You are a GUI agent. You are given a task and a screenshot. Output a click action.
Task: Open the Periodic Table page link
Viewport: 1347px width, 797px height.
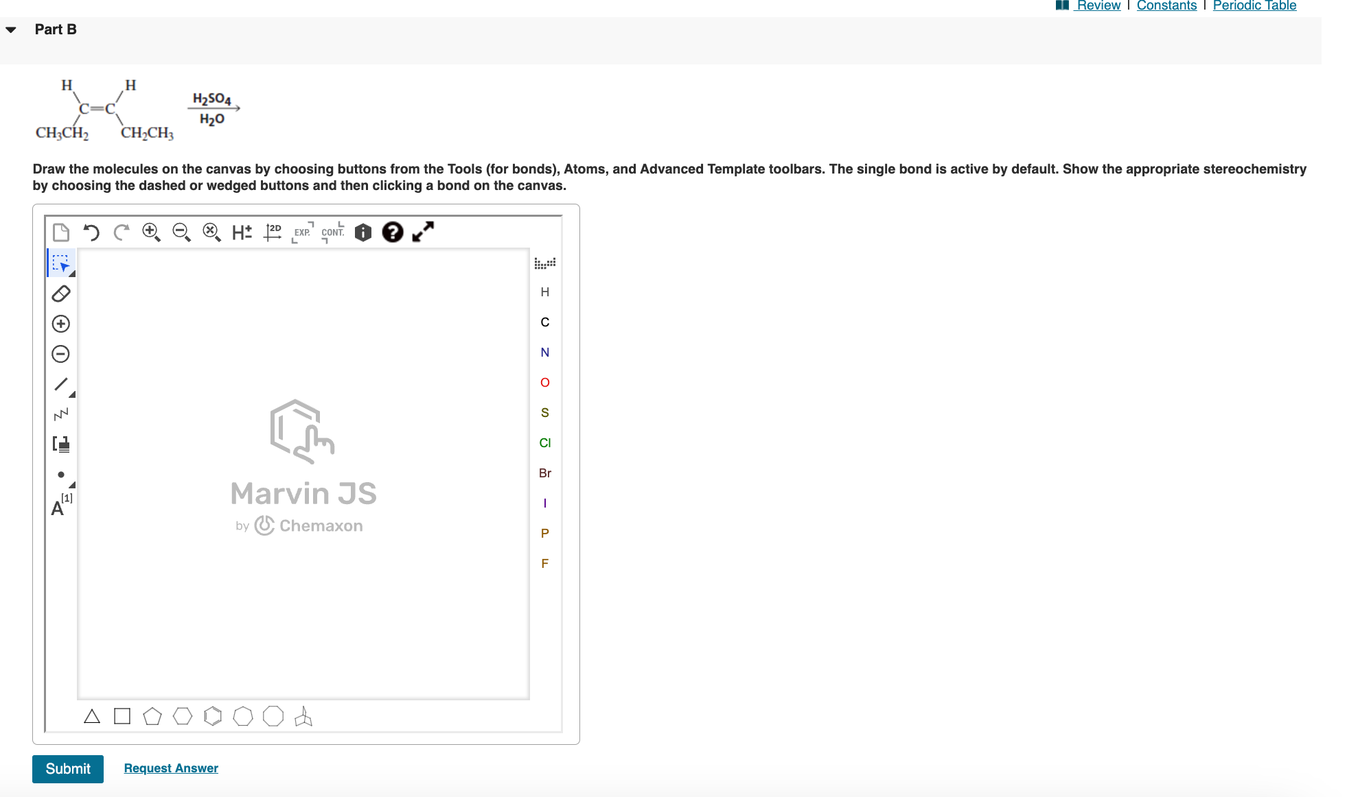click(x=1254, y=5)
